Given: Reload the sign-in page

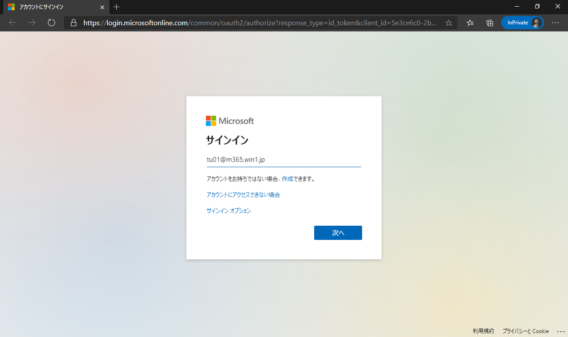Looking at the screenshot, I should click(51, 23).
